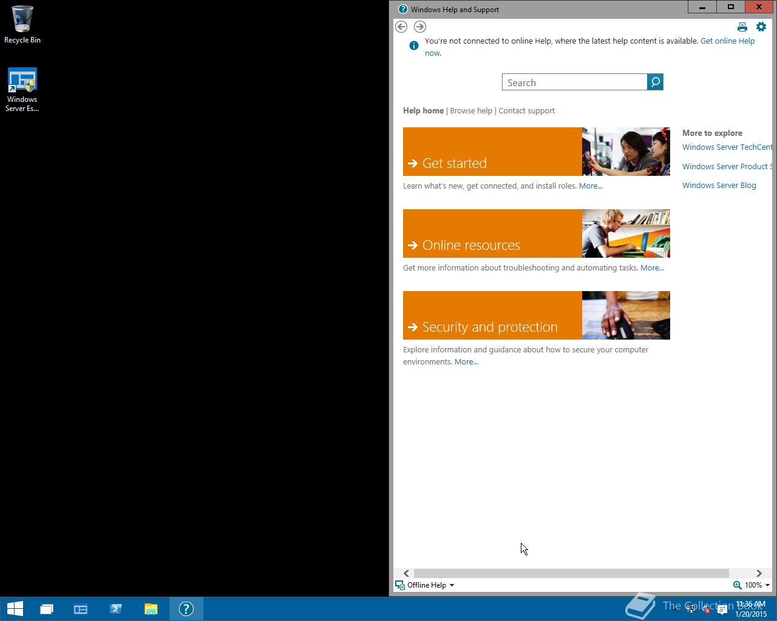777x621 pixels.
Task: Open the Security and protection orange banner
Action: pos(492,315)
